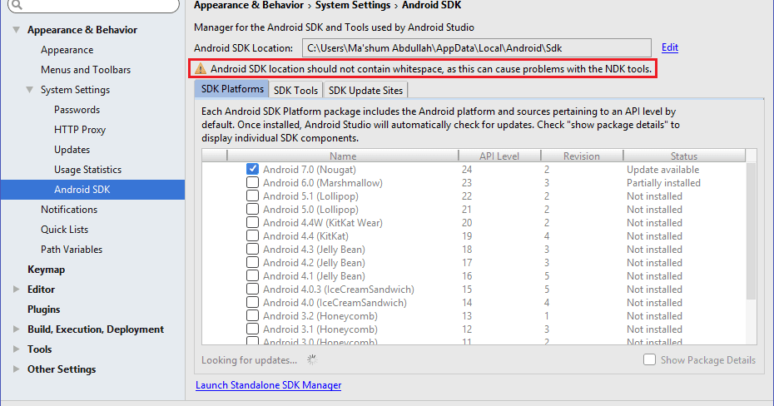Enable Show Package Details checkbox
Viewport: 774px width, 406px height.
650,359
